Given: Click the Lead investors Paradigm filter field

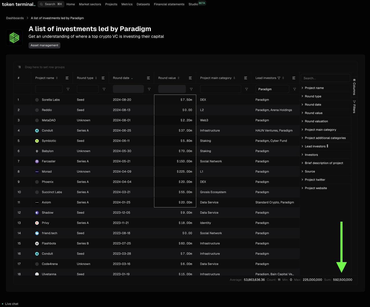Looking at the screenshot, I should coord(272,89).
